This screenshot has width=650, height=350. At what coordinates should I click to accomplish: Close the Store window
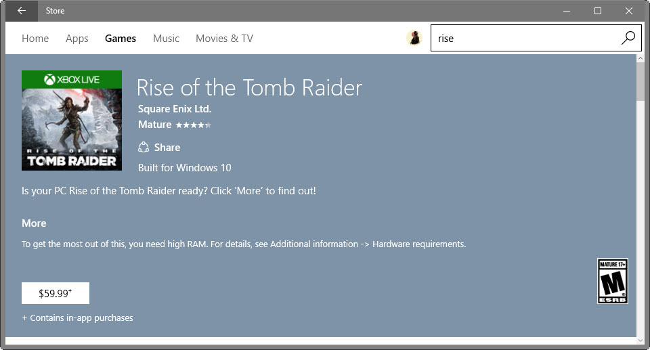(x=629, y=11)
